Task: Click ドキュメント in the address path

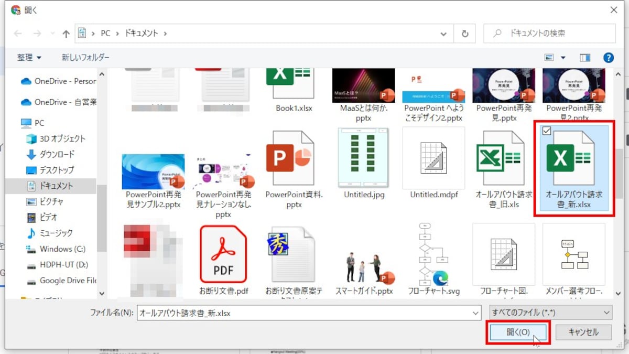Action: [141, 33]
